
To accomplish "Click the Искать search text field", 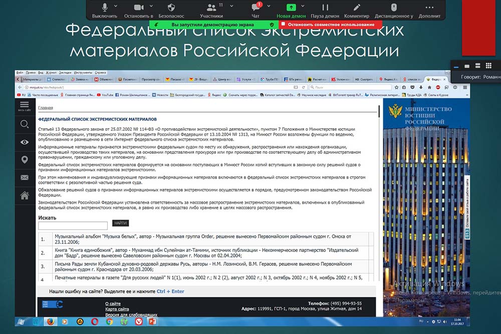I will [73, 226].
